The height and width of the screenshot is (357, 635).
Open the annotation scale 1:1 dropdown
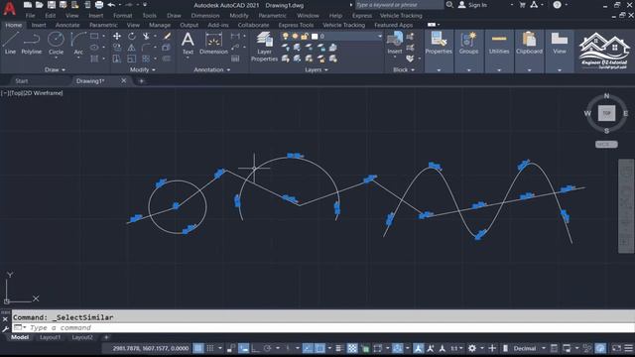pos(456,348)
